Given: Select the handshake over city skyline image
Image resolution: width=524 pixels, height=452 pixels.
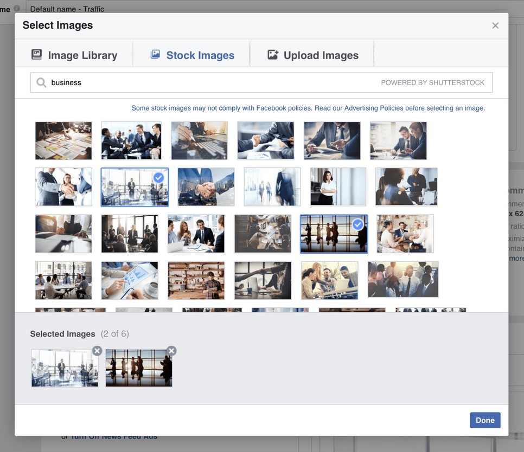Looking at the screenshot, I should click(x=206, y=186).
